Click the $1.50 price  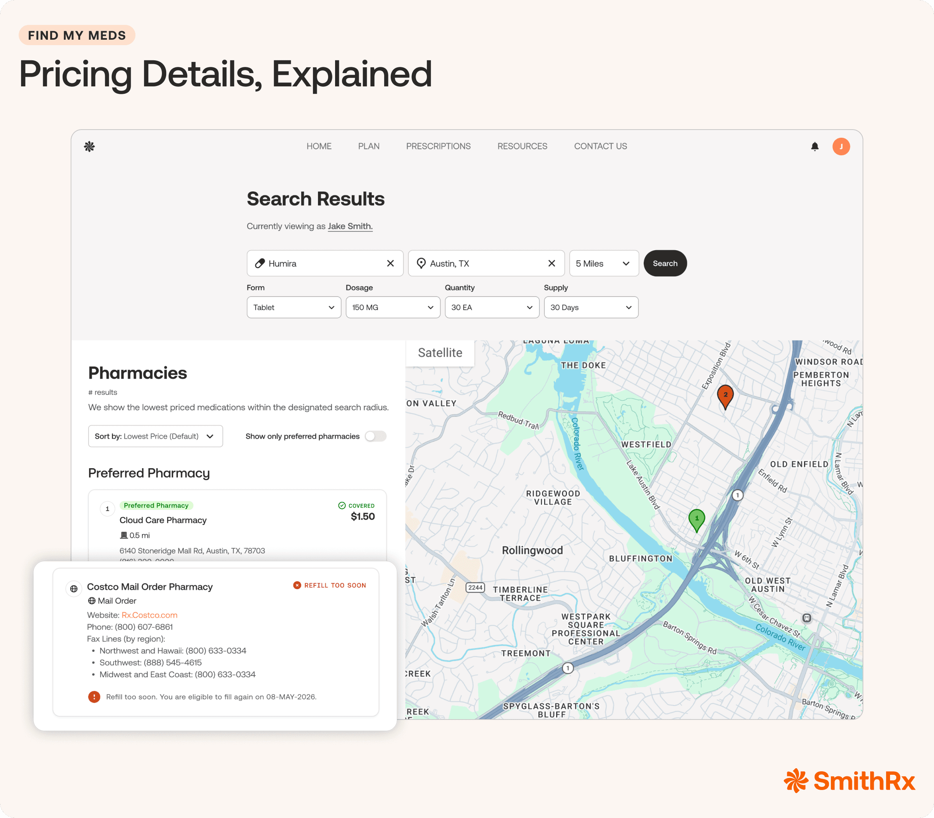[362, 517]
